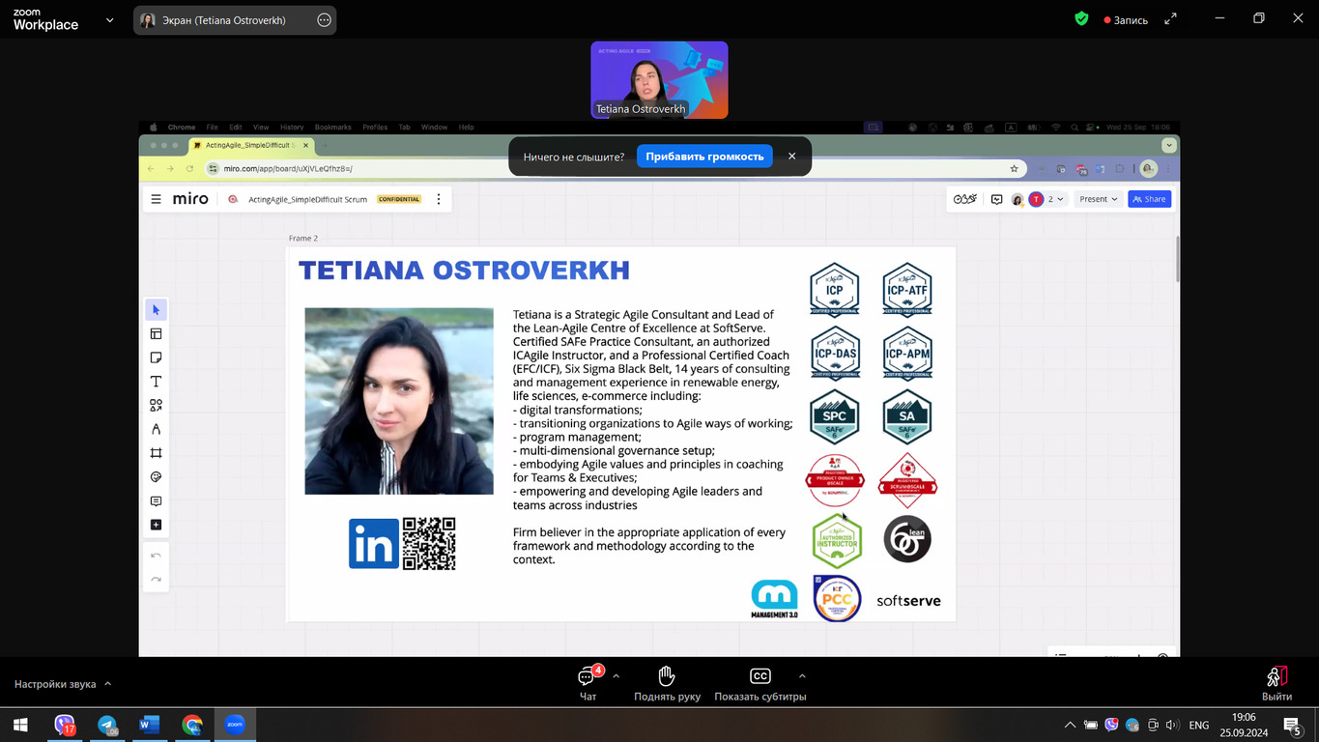Open Word from taskbar
The height and width of the screenshot is (742, 1319).
(x=150, y=725)
